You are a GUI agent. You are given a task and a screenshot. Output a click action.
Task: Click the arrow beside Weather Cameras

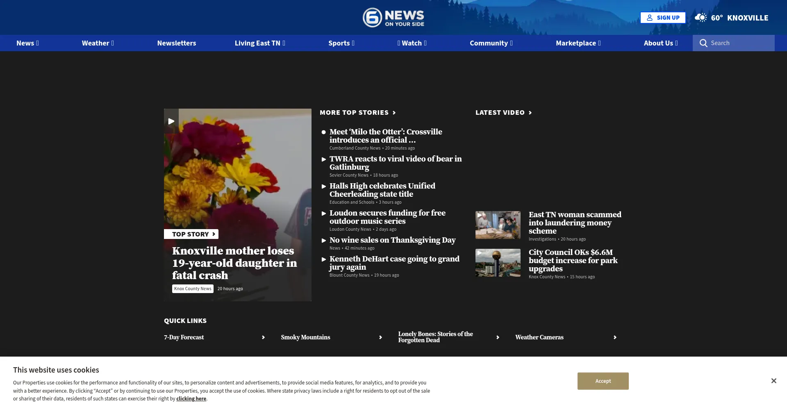614,337
